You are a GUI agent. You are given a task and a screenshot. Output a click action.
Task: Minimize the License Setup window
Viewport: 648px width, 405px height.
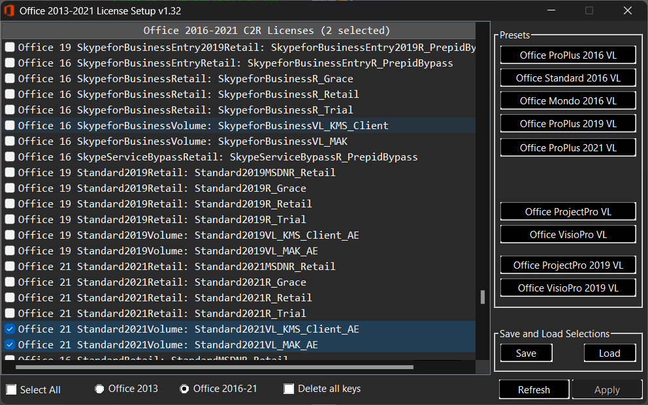click(551, 10)
